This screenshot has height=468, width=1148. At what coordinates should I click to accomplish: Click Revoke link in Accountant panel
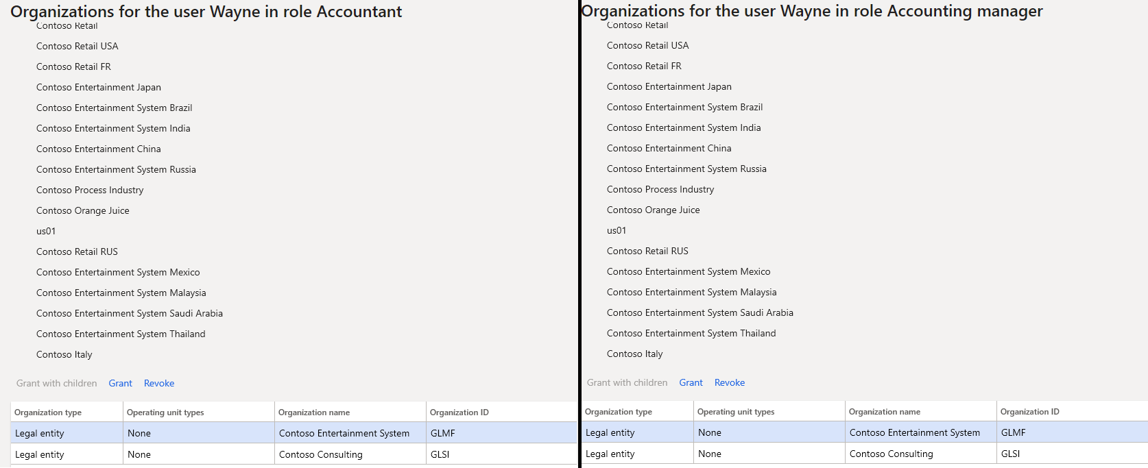[x=159, y=383]
